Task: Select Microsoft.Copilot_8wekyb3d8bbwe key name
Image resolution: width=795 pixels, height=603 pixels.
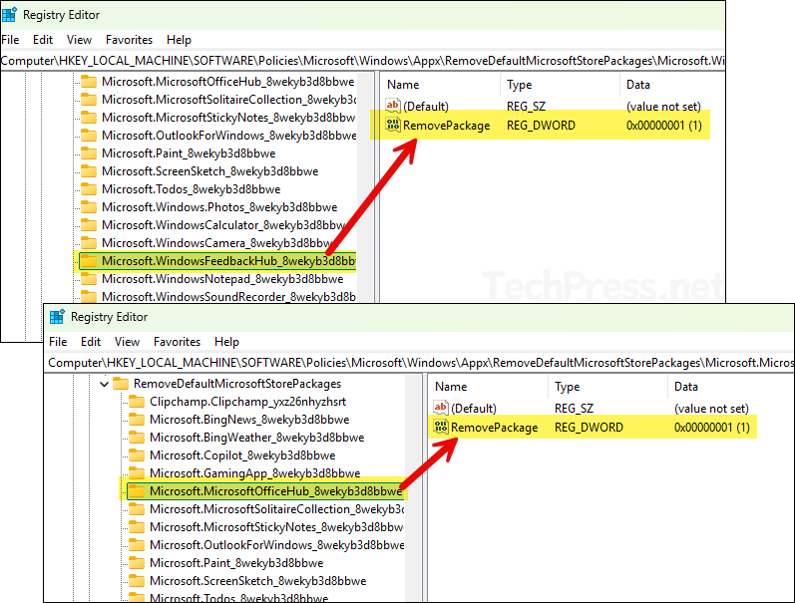Action: (242, 455)
